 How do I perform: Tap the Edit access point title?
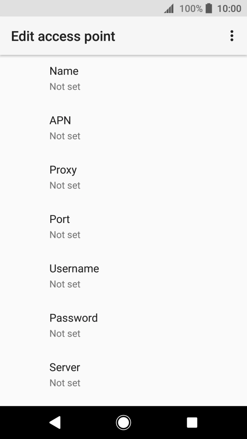63,36
